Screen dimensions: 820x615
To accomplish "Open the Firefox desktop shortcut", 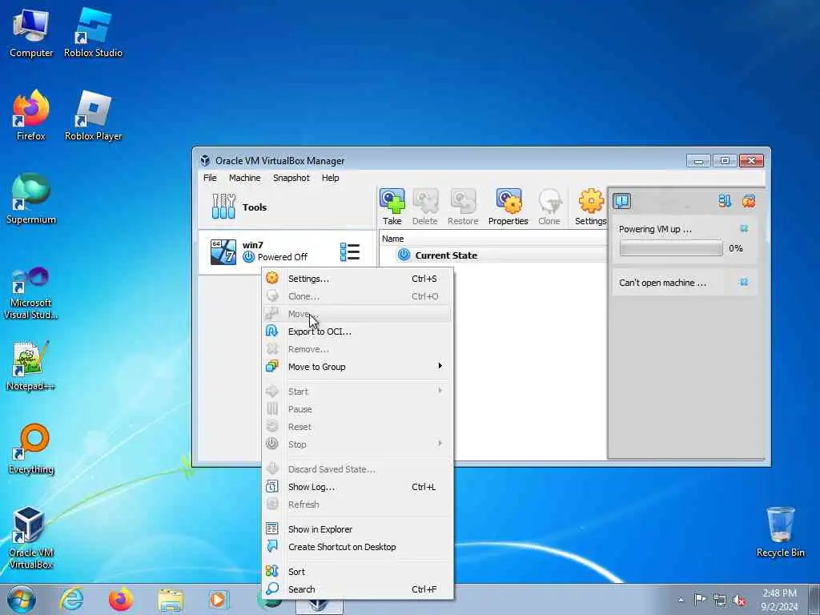I will click(x=31, y=116).
